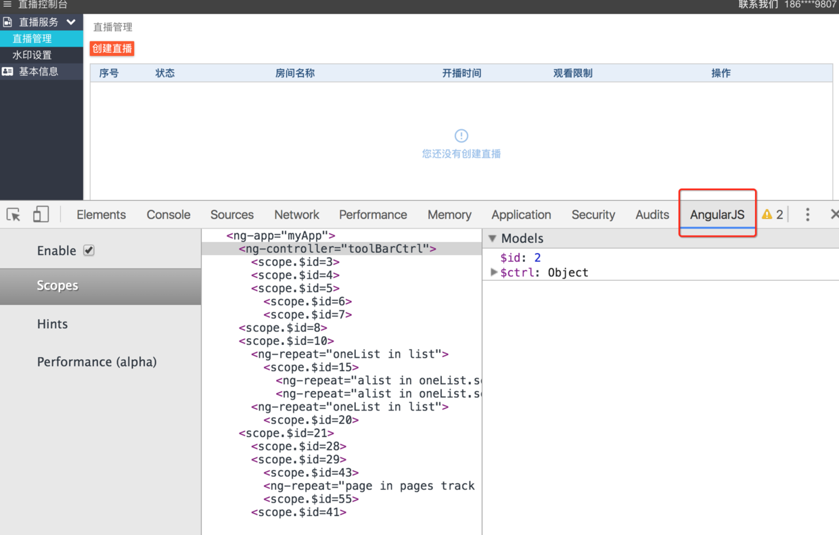Viewport: 839px width, 535px height.
Task: Select the toolBarCtrl ng-controller node
Action: coord(337,249)
